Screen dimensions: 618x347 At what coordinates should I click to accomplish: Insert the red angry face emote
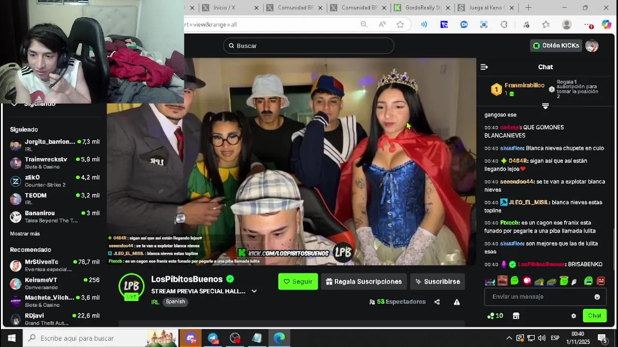601,280
